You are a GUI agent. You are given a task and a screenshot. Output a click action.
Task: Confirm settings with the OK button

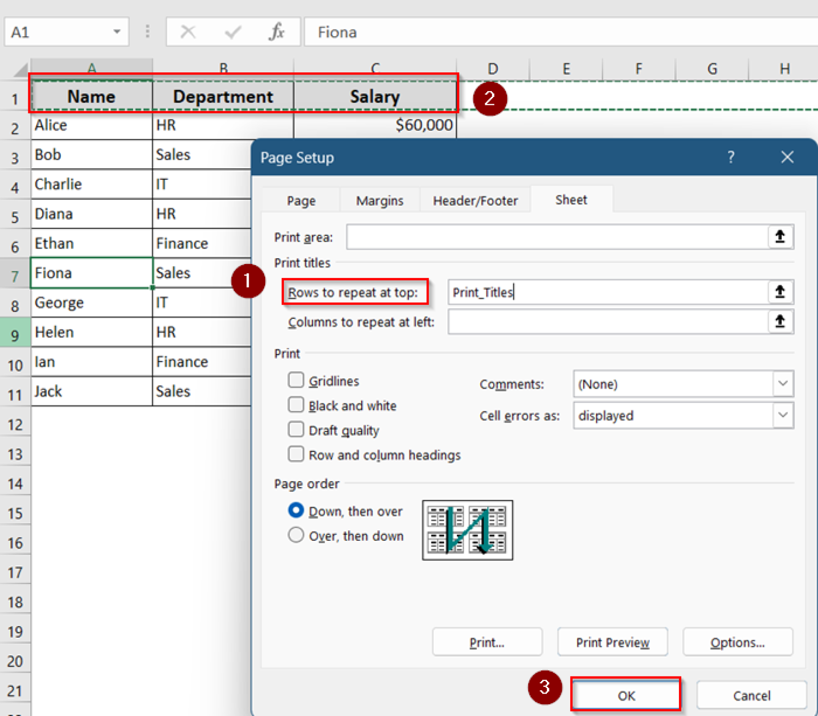coord(625,695)
